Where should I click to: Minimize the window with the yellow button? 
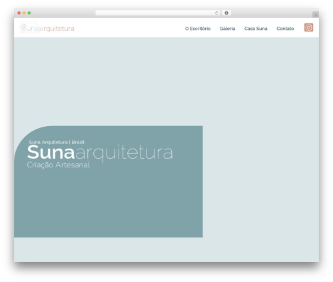(24, 13)
